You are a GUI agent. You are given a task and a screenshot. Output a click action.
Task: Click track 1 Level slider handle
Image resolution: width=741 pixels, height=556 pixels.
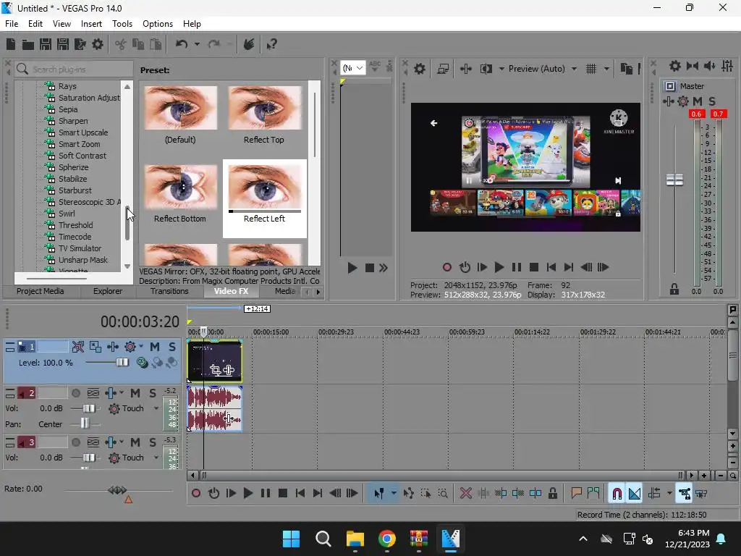click(122, 362)
